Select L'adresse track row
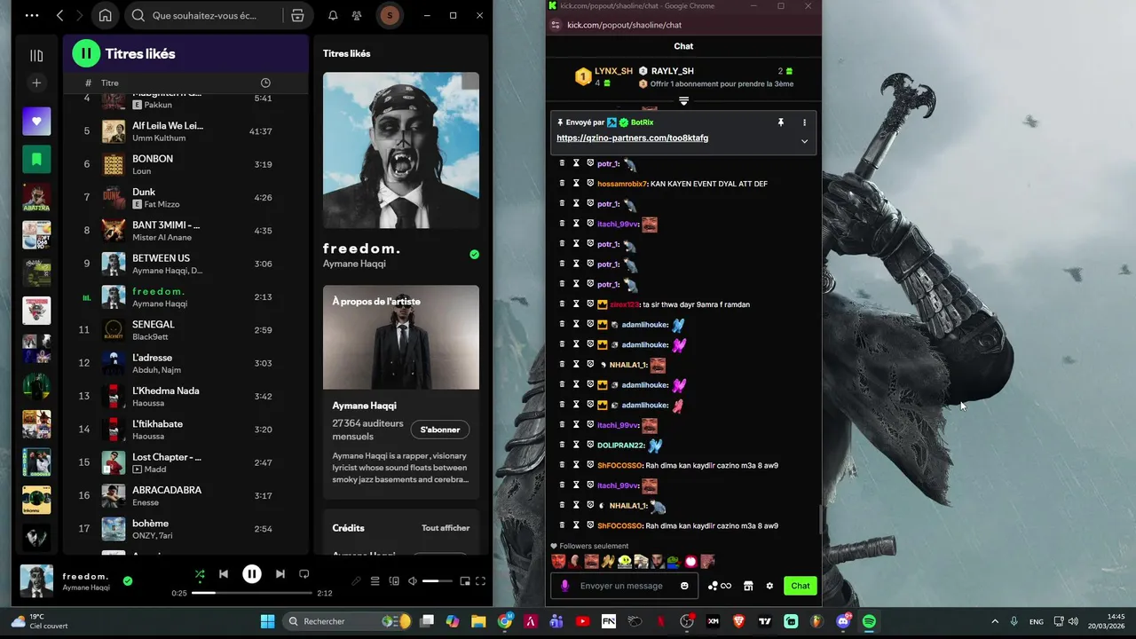 pyautogui.click(x=186, y=363)
